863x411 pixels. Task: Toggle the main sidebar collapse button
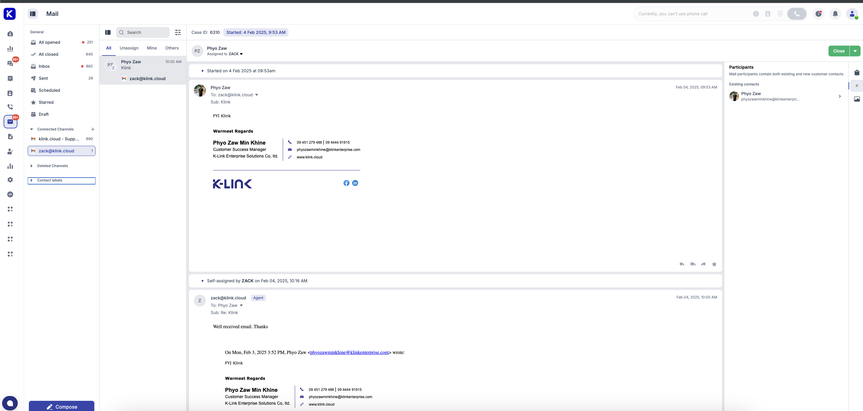point(32,14)
